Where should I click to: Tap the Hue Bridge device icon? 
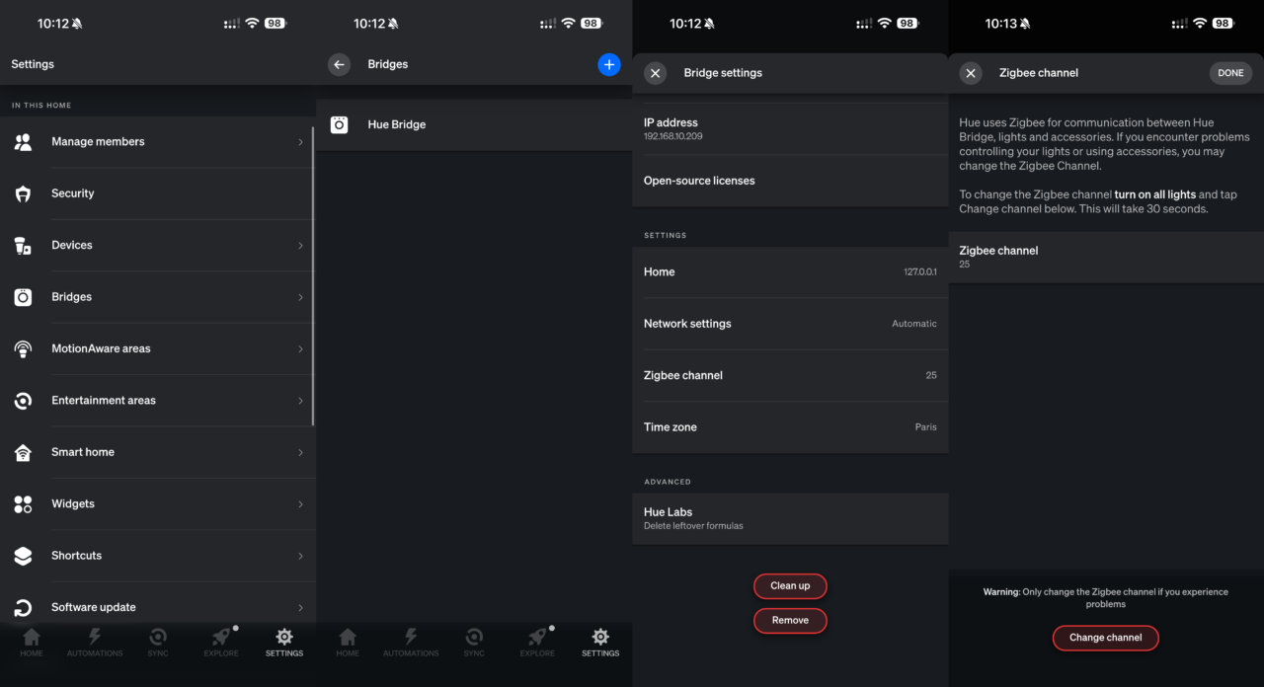(x=339, y=124)
